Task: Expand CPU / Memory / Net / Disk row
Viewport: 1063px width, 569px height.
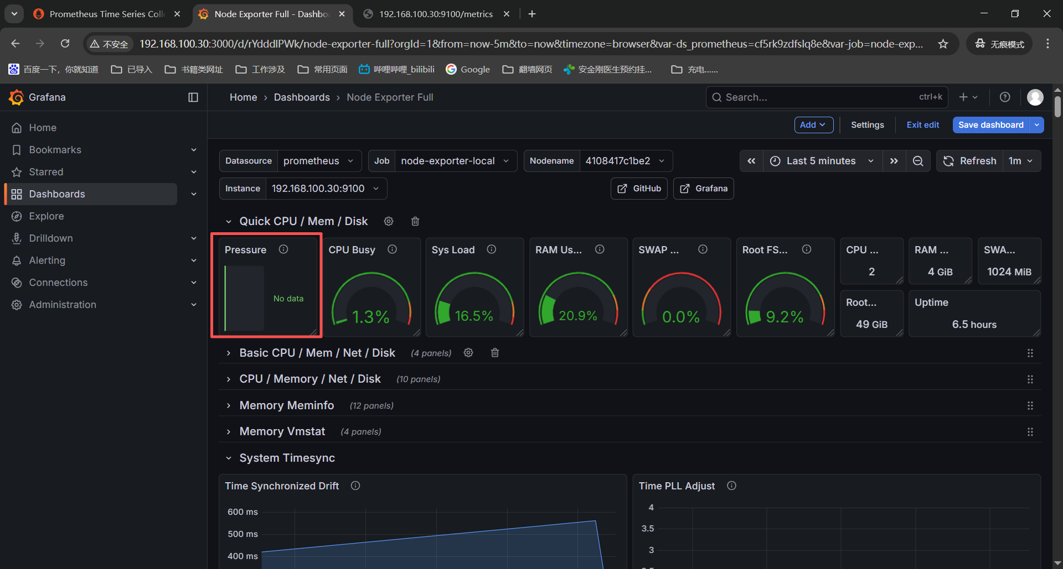Action: tap(229, 379)
